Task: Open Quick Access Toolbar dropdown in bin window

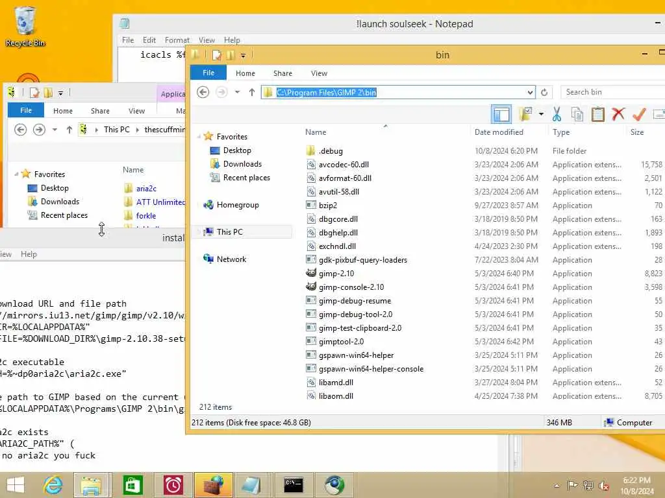Action: (x=243, y=56)
